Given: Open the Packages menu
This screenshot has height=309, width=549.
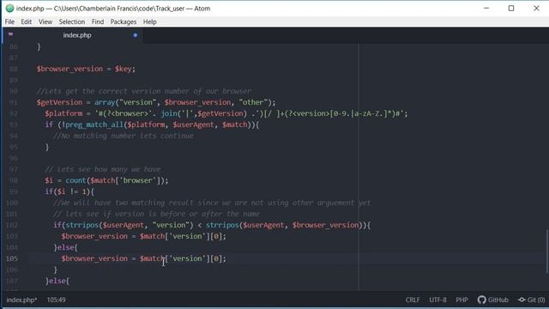Looking at the screenshot, I should 124,21.
